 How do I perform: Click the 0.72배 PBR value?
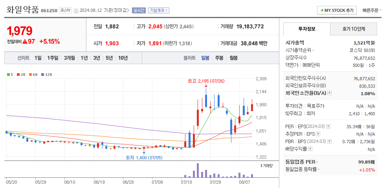point(349,142)
